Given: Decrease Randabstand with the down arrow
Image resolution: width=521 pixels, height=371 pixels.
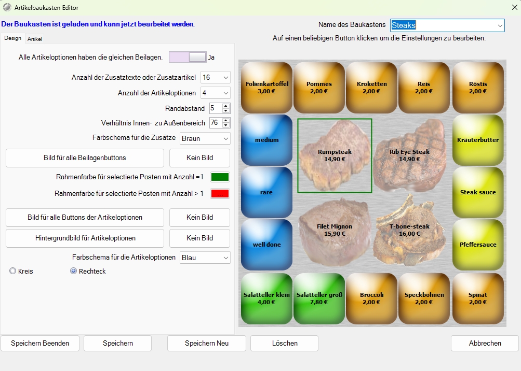Looking at the screenshot, I should pos(226,111).
